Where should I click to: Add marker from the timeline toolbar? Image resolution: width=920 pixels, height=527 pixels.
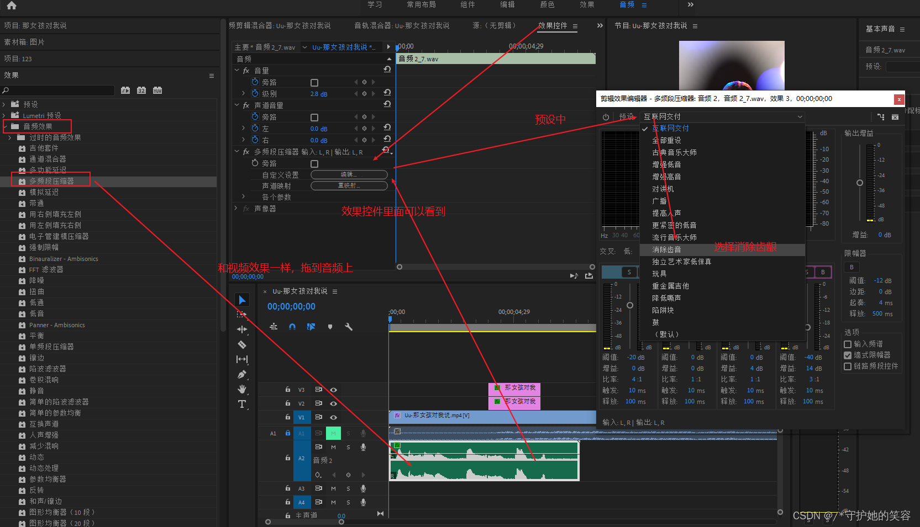click(330, 327)
